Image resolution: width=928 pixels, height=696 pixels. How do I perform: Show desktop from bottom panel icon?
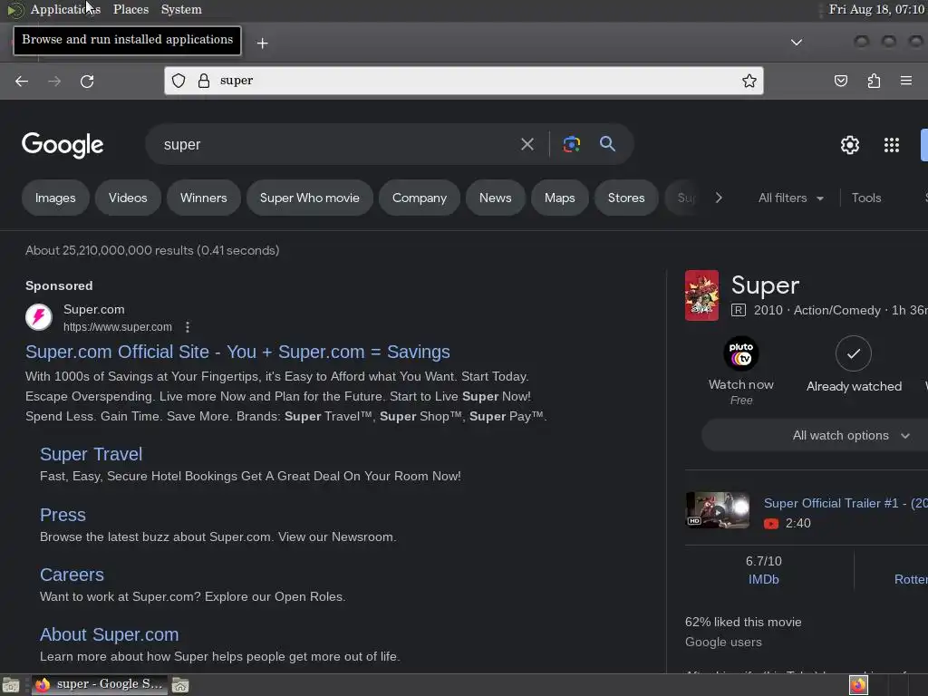[11, 685]
